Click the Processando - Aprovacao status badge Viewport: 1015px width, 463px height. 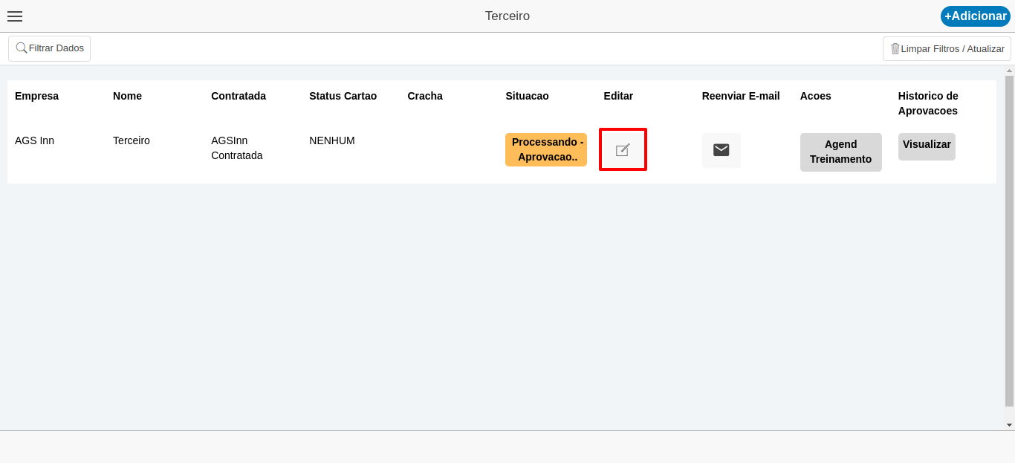tap(546, 149)
